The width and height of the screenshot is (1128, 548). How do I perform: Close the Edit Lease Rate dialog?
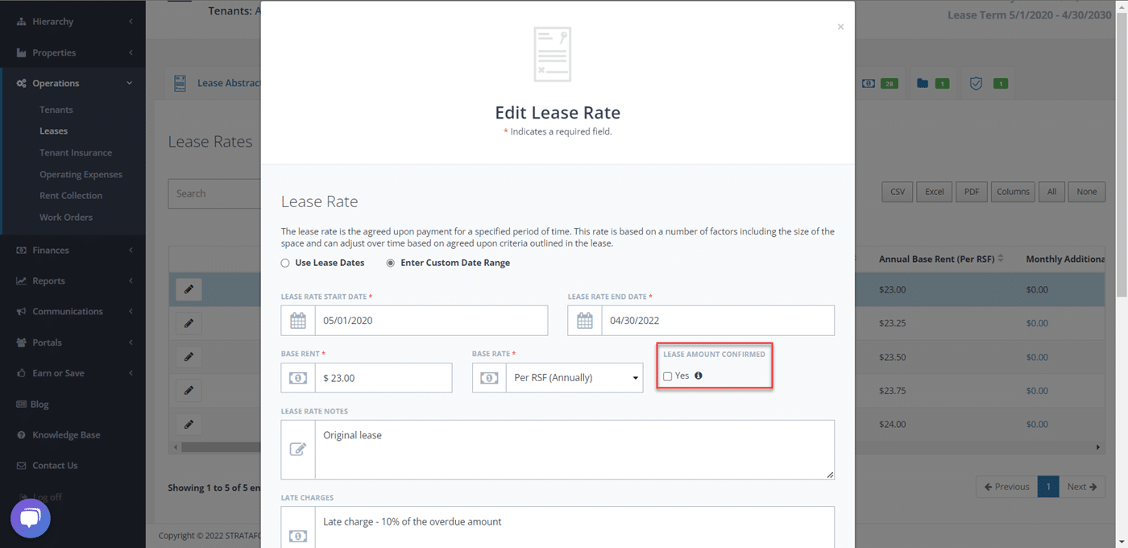pos(840,27)
